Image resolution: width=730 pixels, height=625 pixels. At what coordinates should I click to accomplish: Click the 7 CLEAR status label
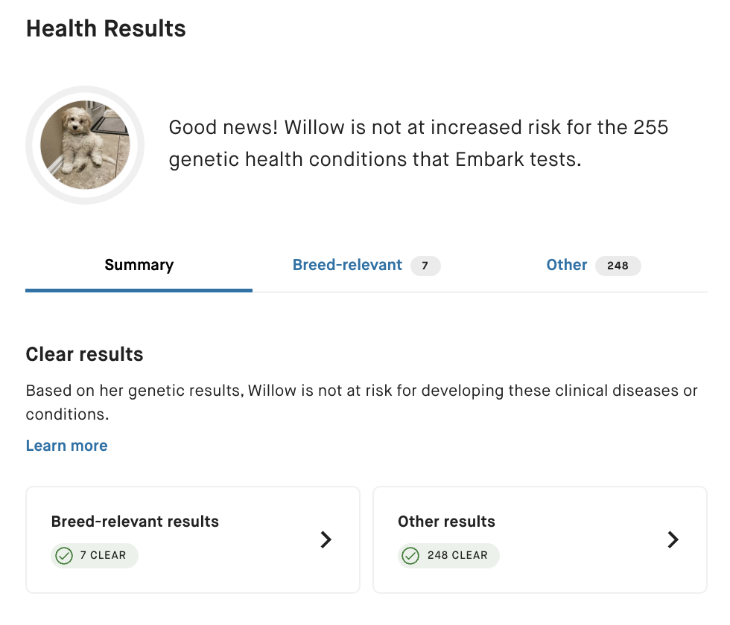click(x=103, y=555)
